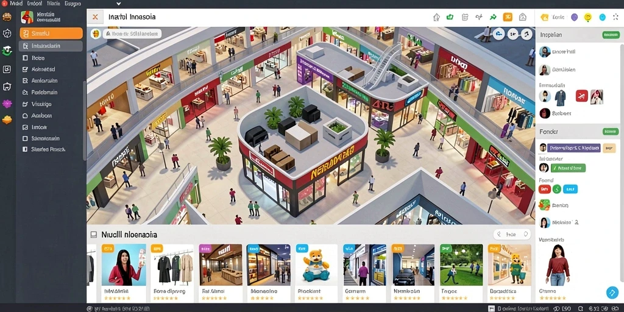Click the green arrow icon in the top toolbar
This screenshot has width=624, height=312.
tap(493, 17)
